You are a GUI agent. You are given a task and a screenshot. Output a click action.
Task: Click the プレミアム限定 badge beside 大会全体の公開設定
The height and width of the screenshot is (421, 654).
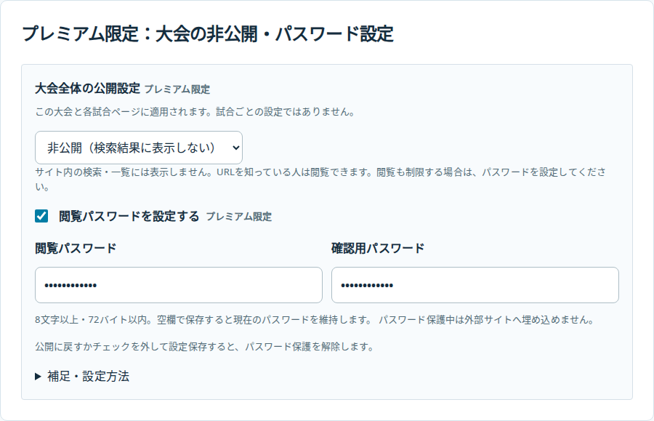177,89
